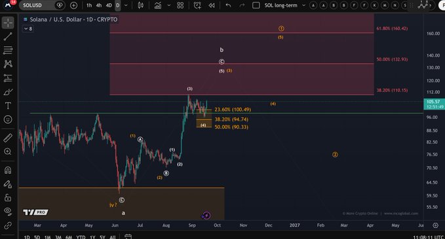
Task: Select the crosshair cursor tool
Action: click(x=8, y=23)
